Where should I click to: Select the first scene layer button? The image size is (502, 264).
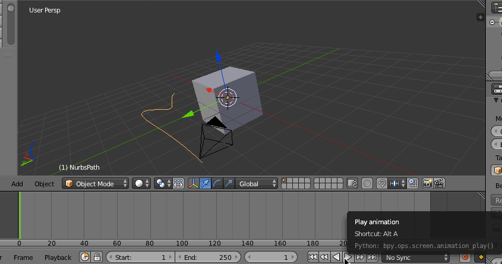point(284,181)
